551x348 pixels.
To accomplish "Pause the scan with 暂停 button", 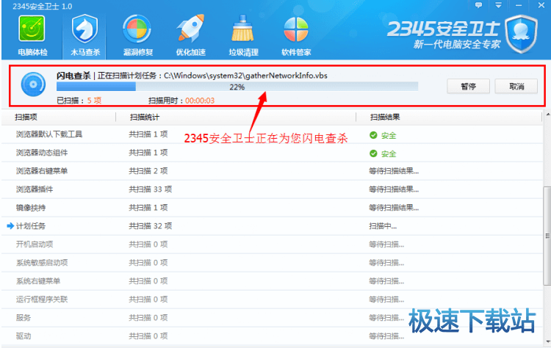I will (468, 87).
